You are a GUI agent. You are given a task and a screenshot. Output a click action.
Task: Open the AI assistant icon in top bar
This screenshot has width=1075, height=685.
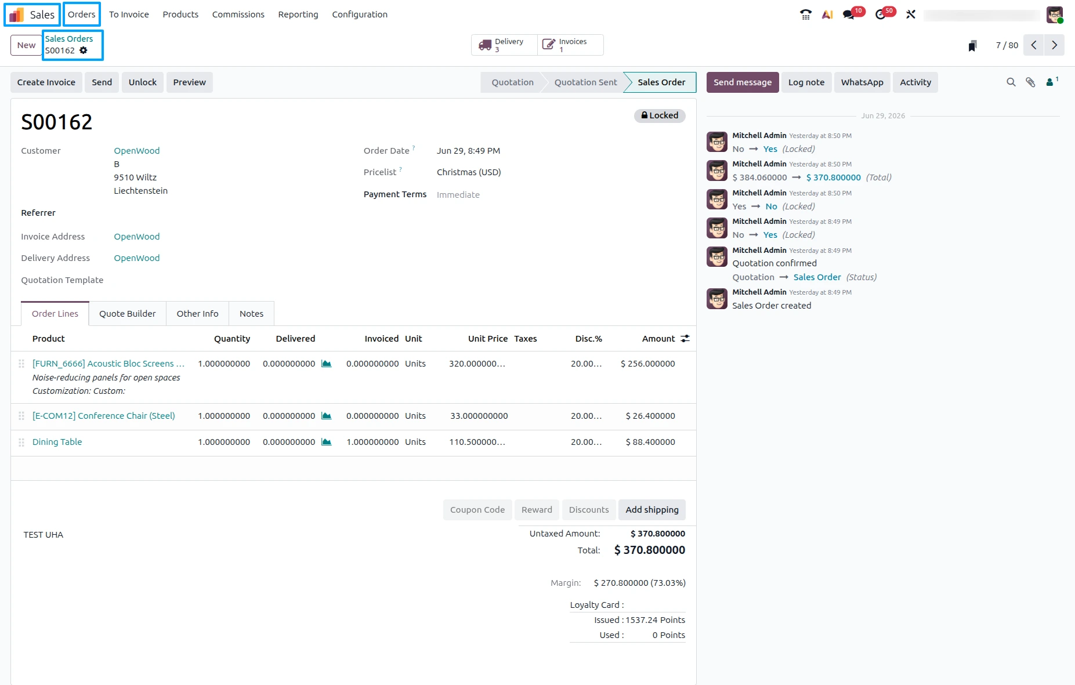click(827, 15)
